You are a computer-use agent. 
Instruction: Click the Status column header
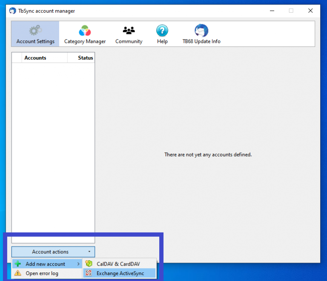tap(85, 58)
